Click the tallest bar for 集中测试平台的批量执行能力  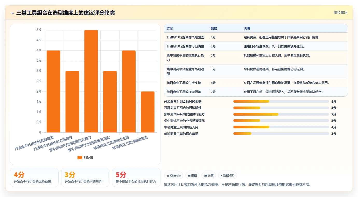point(91,81)
